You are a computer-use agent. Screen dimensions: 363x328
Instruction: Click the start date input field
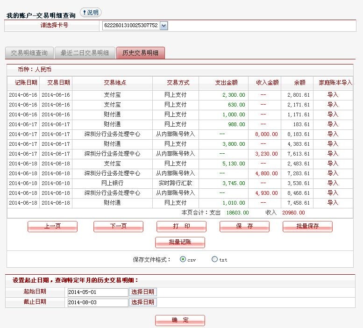click(x=97, y=292)
